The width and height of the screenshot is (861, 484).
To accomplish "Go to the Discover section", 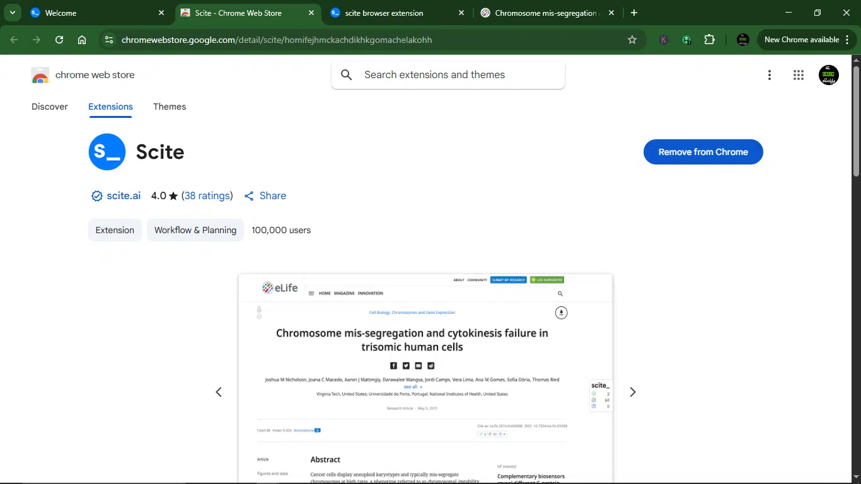I will (50, 107).
